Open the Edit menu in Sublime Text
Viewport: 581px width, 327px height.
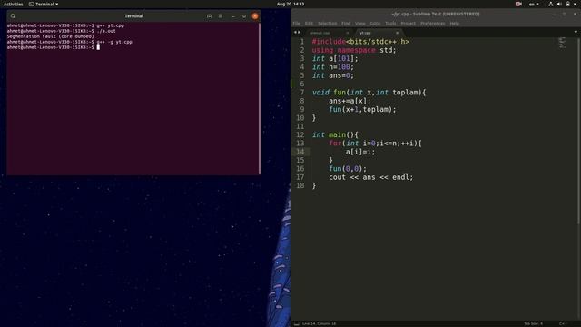tap(309, 24)
